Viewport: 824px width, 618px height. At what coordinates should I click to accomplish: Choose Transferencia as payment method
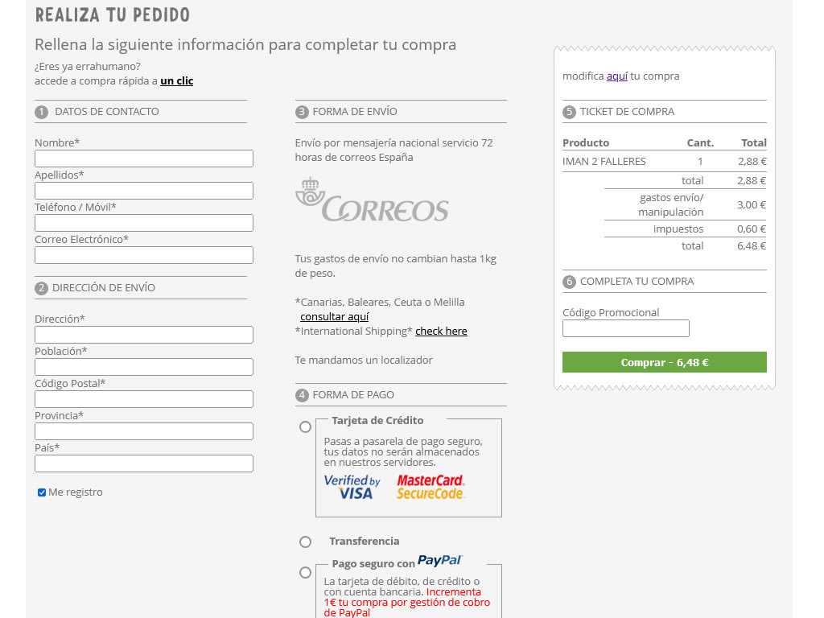coord(306,542)
